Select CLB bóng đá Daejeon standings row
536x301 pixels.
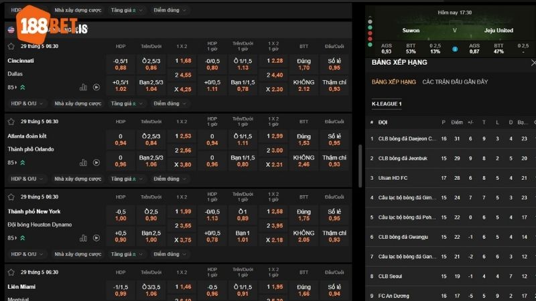pyautogui.click(x=450, y=139)
